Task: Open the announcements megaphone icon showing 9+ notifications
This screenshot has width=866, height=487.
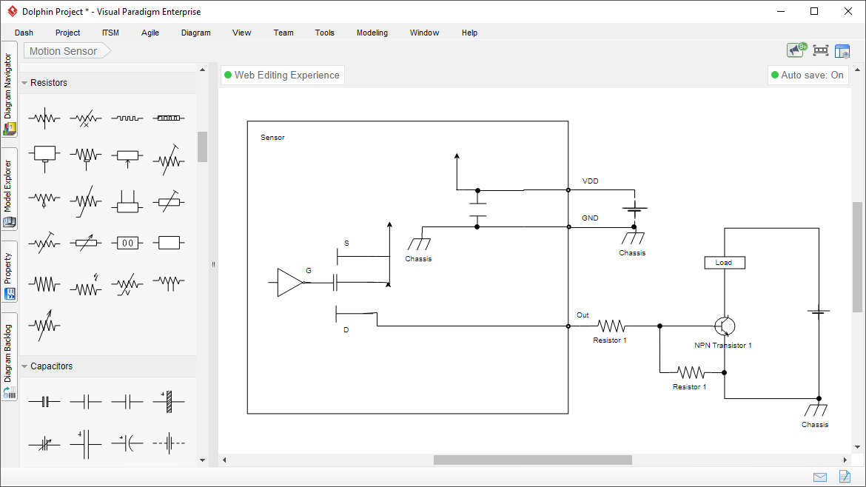Action: point(794,50)
